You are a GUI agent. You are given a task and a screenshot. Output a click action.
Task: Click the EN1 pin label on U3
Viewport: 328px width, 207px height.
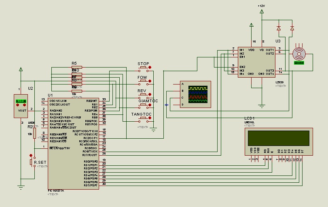point(242,57)
